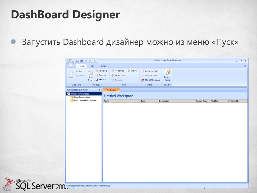
Task: Sort by the Description column header
Action: 176,101
